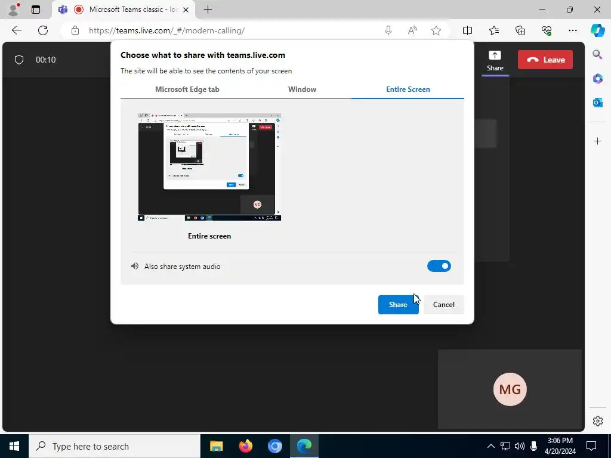Open Collections panel

[x=520, y=30]
